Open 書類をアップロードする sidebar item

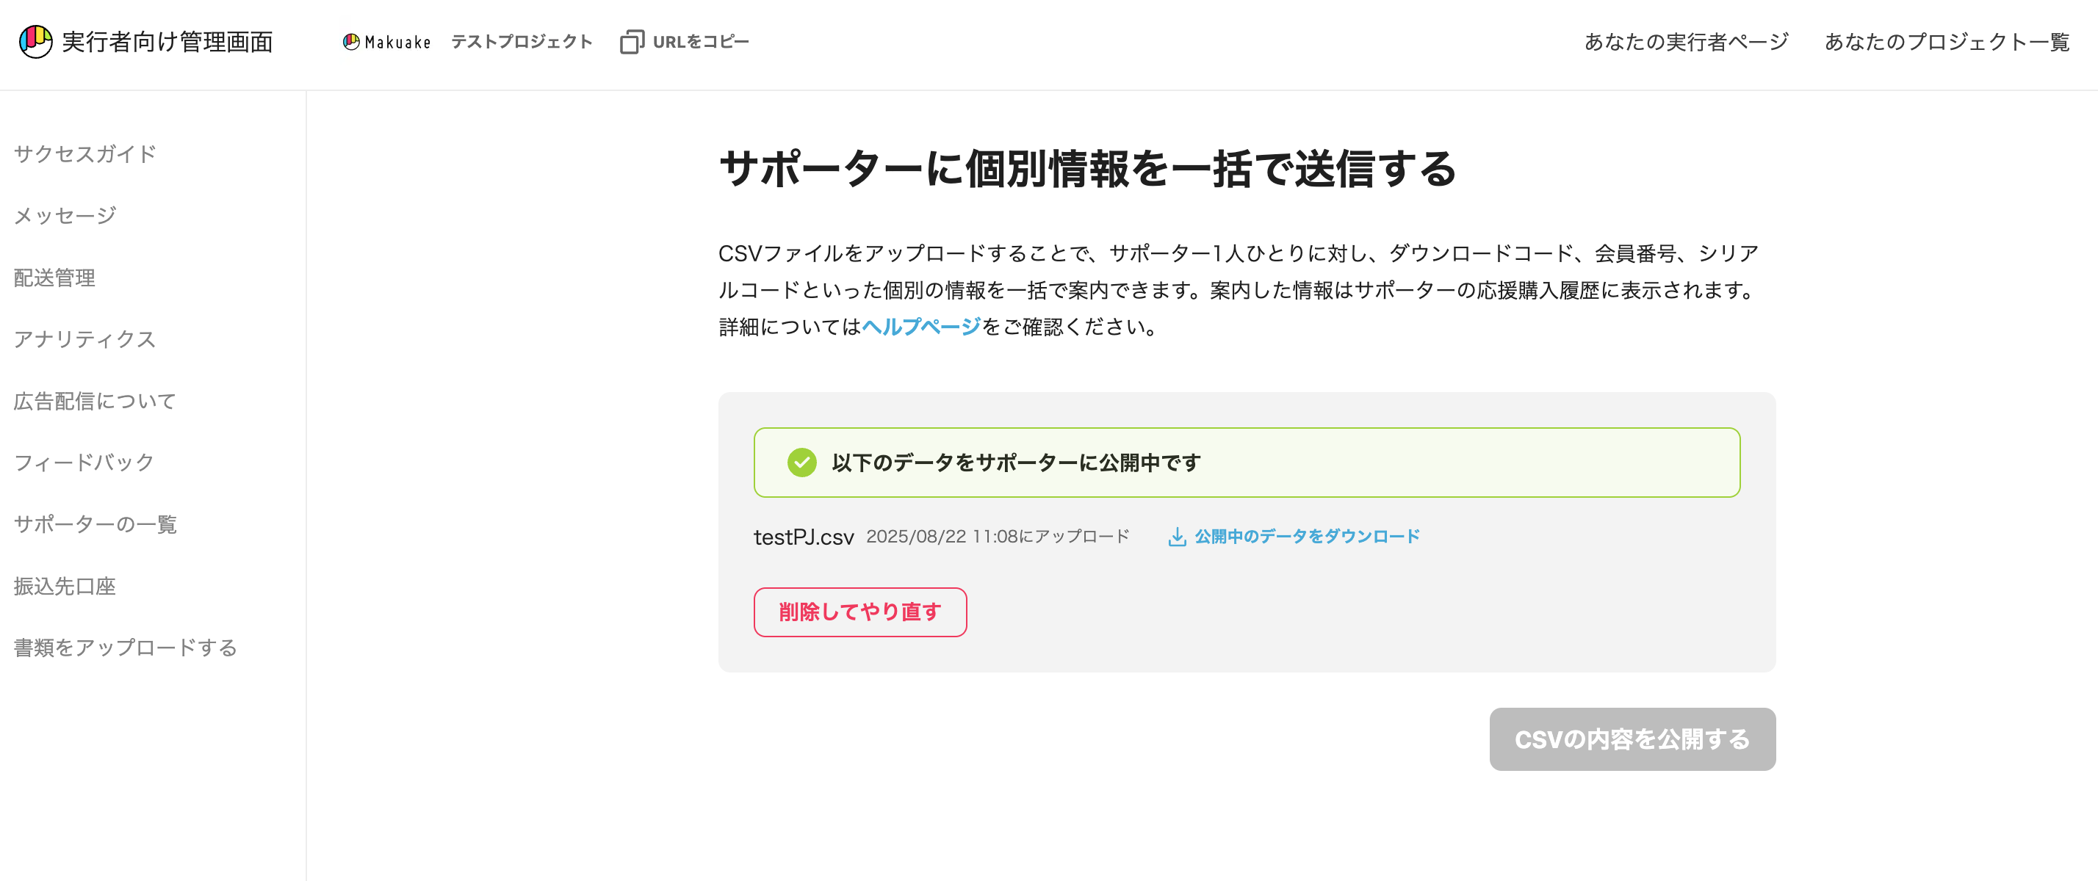[126, 648]
